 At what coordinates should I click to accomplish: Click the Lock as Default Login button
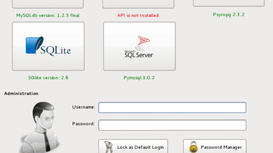pos(133,146)
